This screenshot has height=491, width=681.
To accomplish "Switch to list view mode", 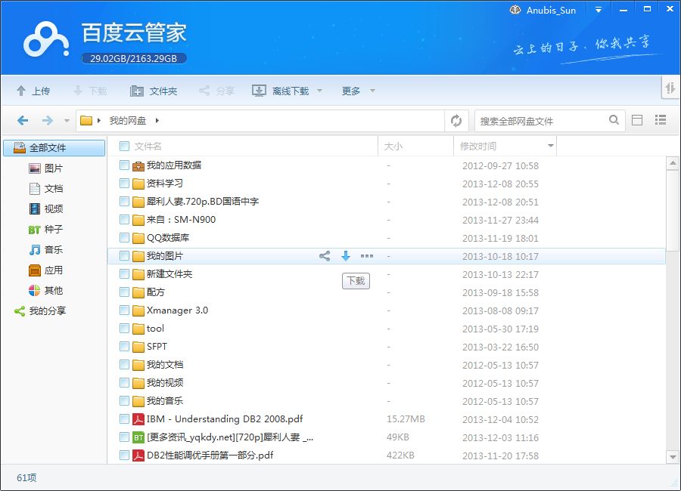I will point(660,120).
